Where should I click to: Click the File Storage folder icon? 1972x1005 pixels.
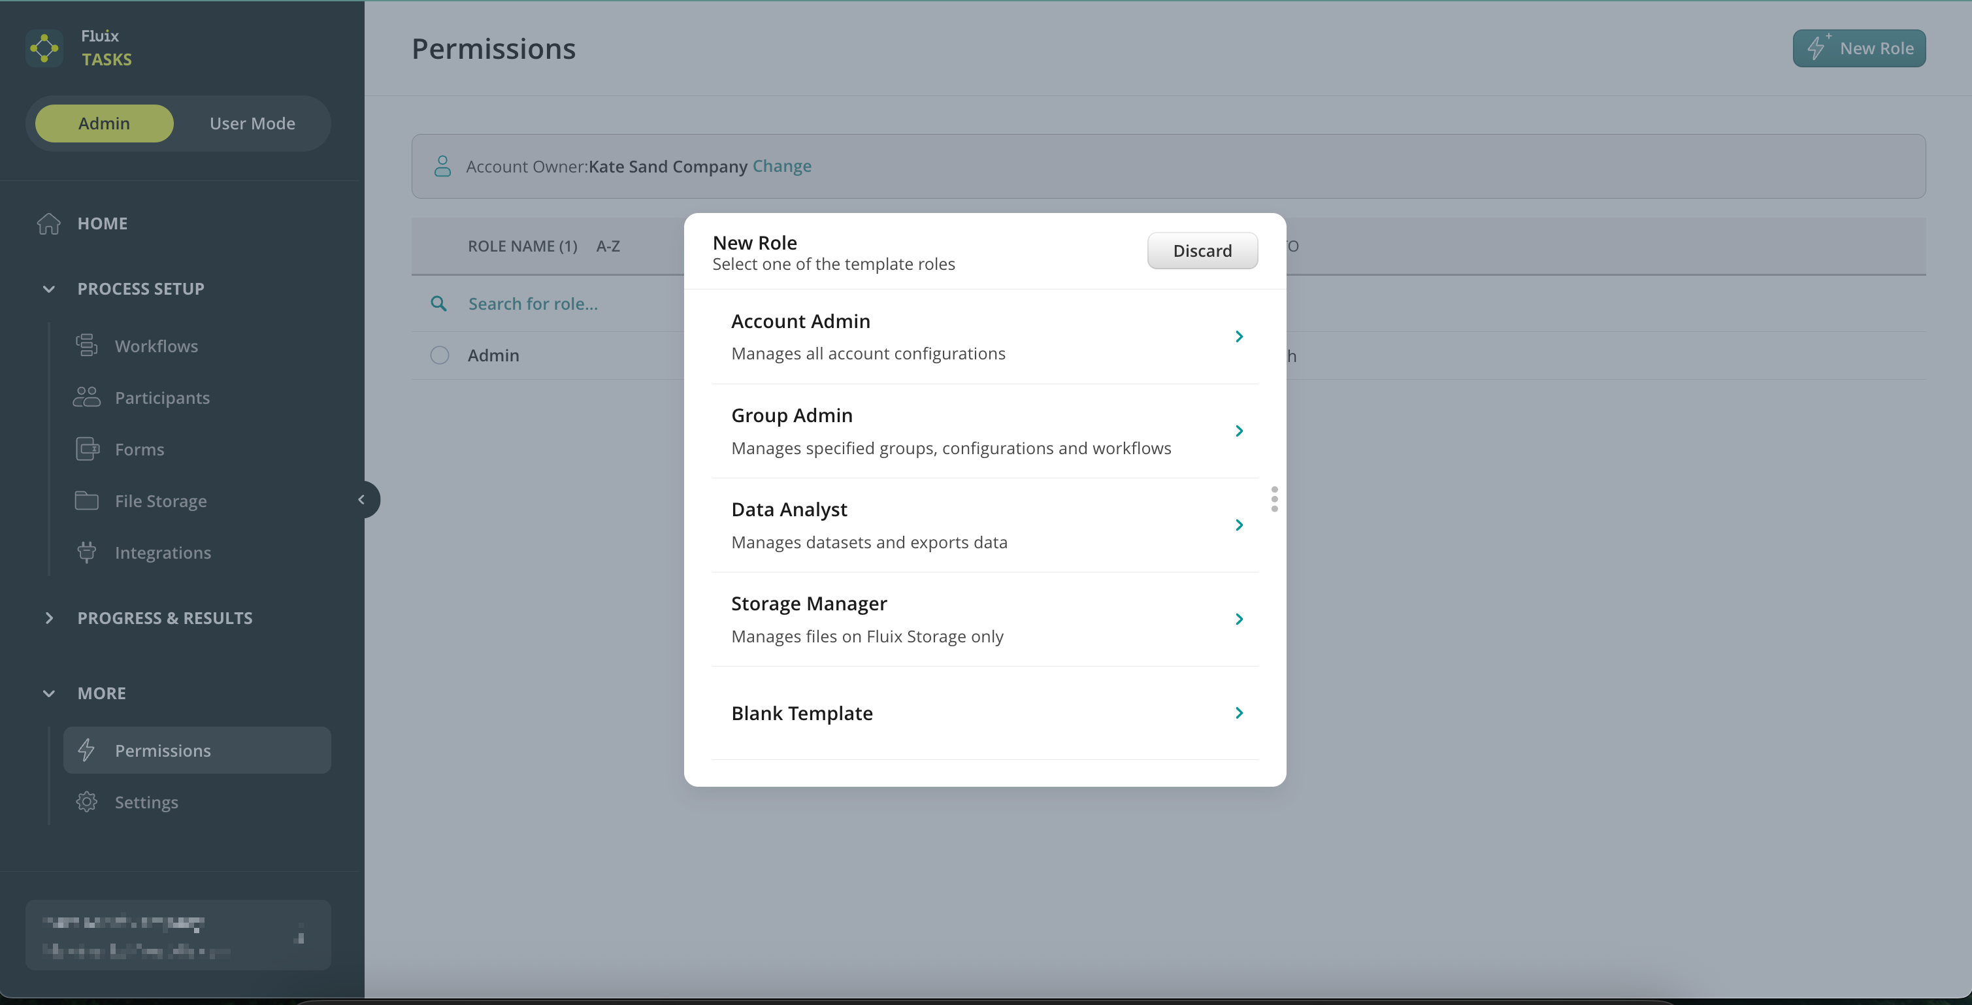coord(86,501)
